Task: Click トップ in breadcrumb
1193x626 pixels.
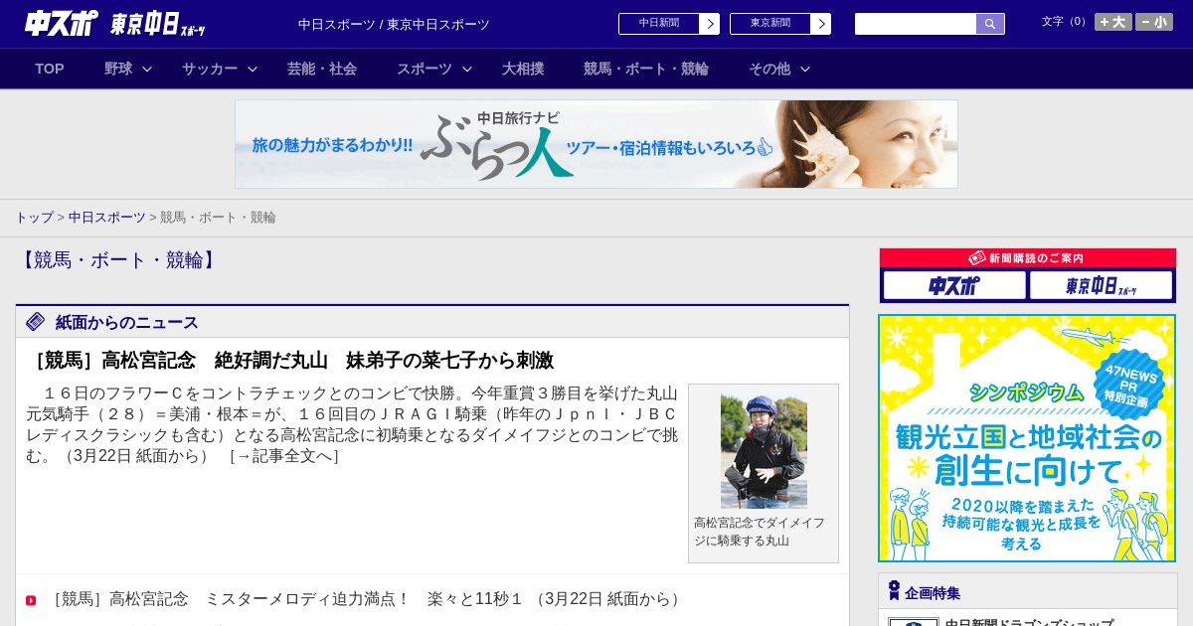Action: tap(35, 218)
